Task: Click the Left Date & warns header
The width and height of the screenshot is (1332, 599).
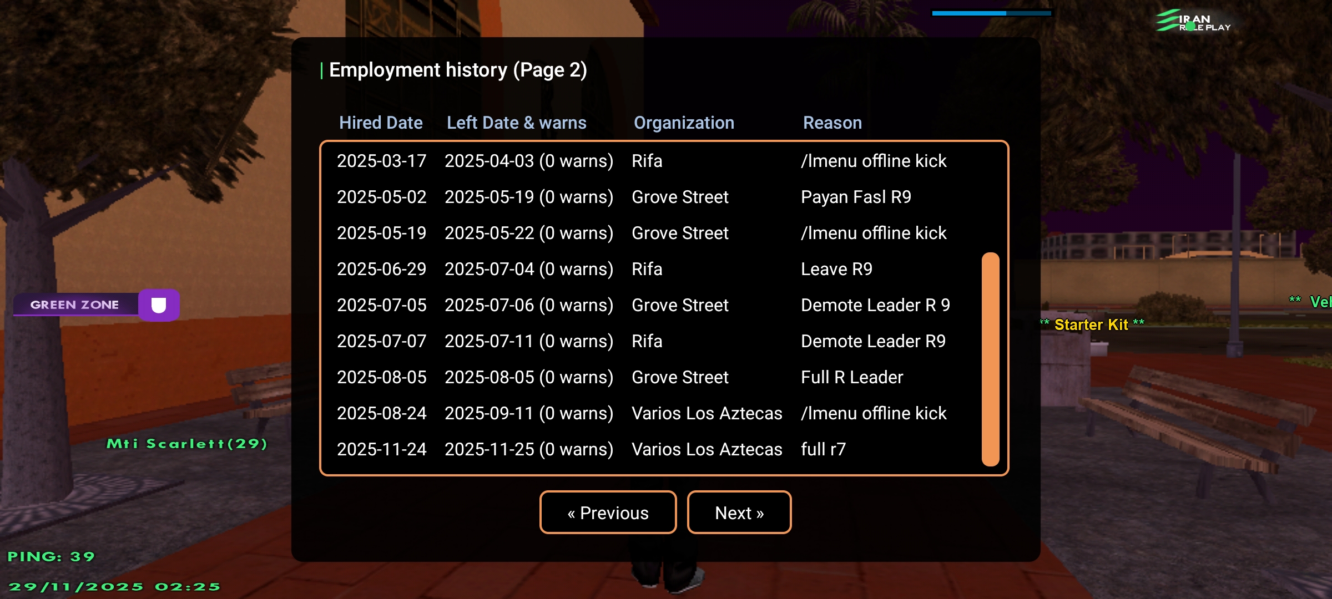Action: (516, 123)
